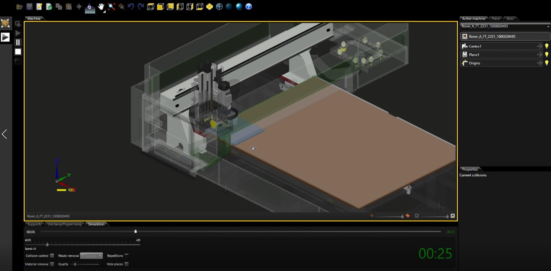Toggle the Repetitions checkbox
The height and width of the screenshot is (271, 551).
(x=127, y=256)
